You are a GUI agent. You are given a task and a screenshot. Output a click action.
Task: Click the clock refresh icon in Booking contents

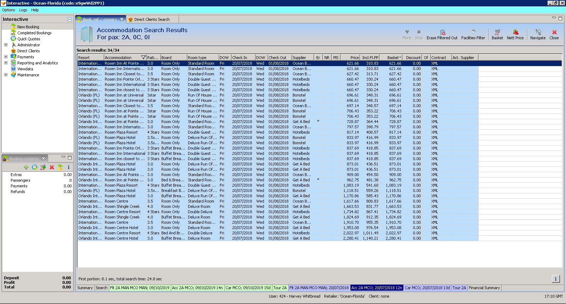click(x=34, y=167)
